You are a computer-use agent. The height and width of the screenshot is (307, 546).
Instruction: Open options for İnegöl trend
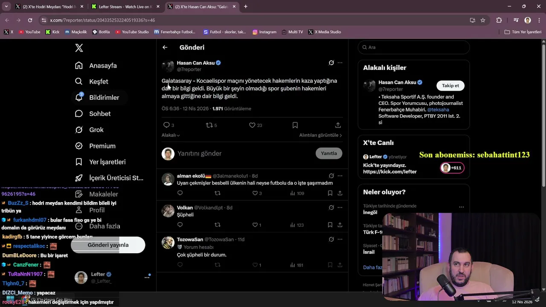tap(461, 207)
